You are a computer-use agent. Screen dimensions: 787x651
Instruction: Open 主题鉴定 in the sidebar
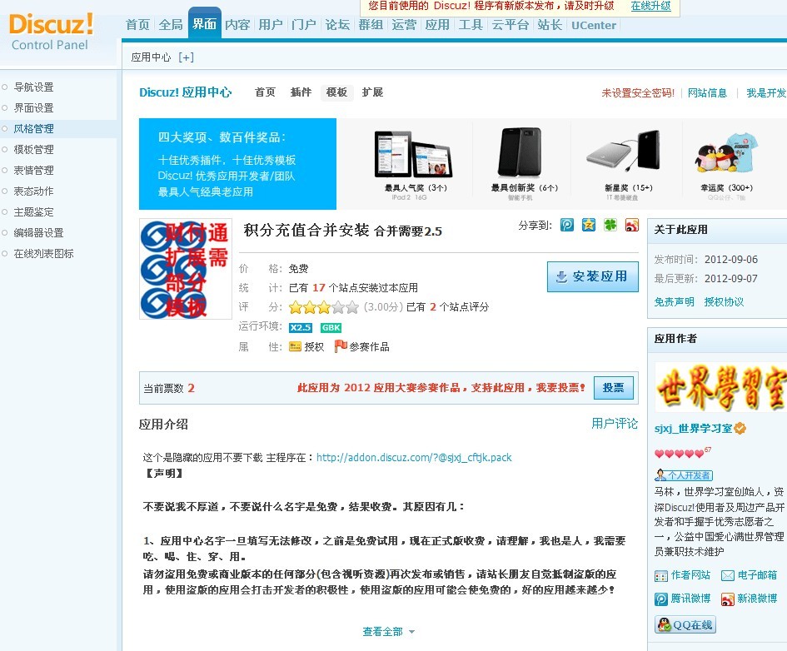coord(33,211)
